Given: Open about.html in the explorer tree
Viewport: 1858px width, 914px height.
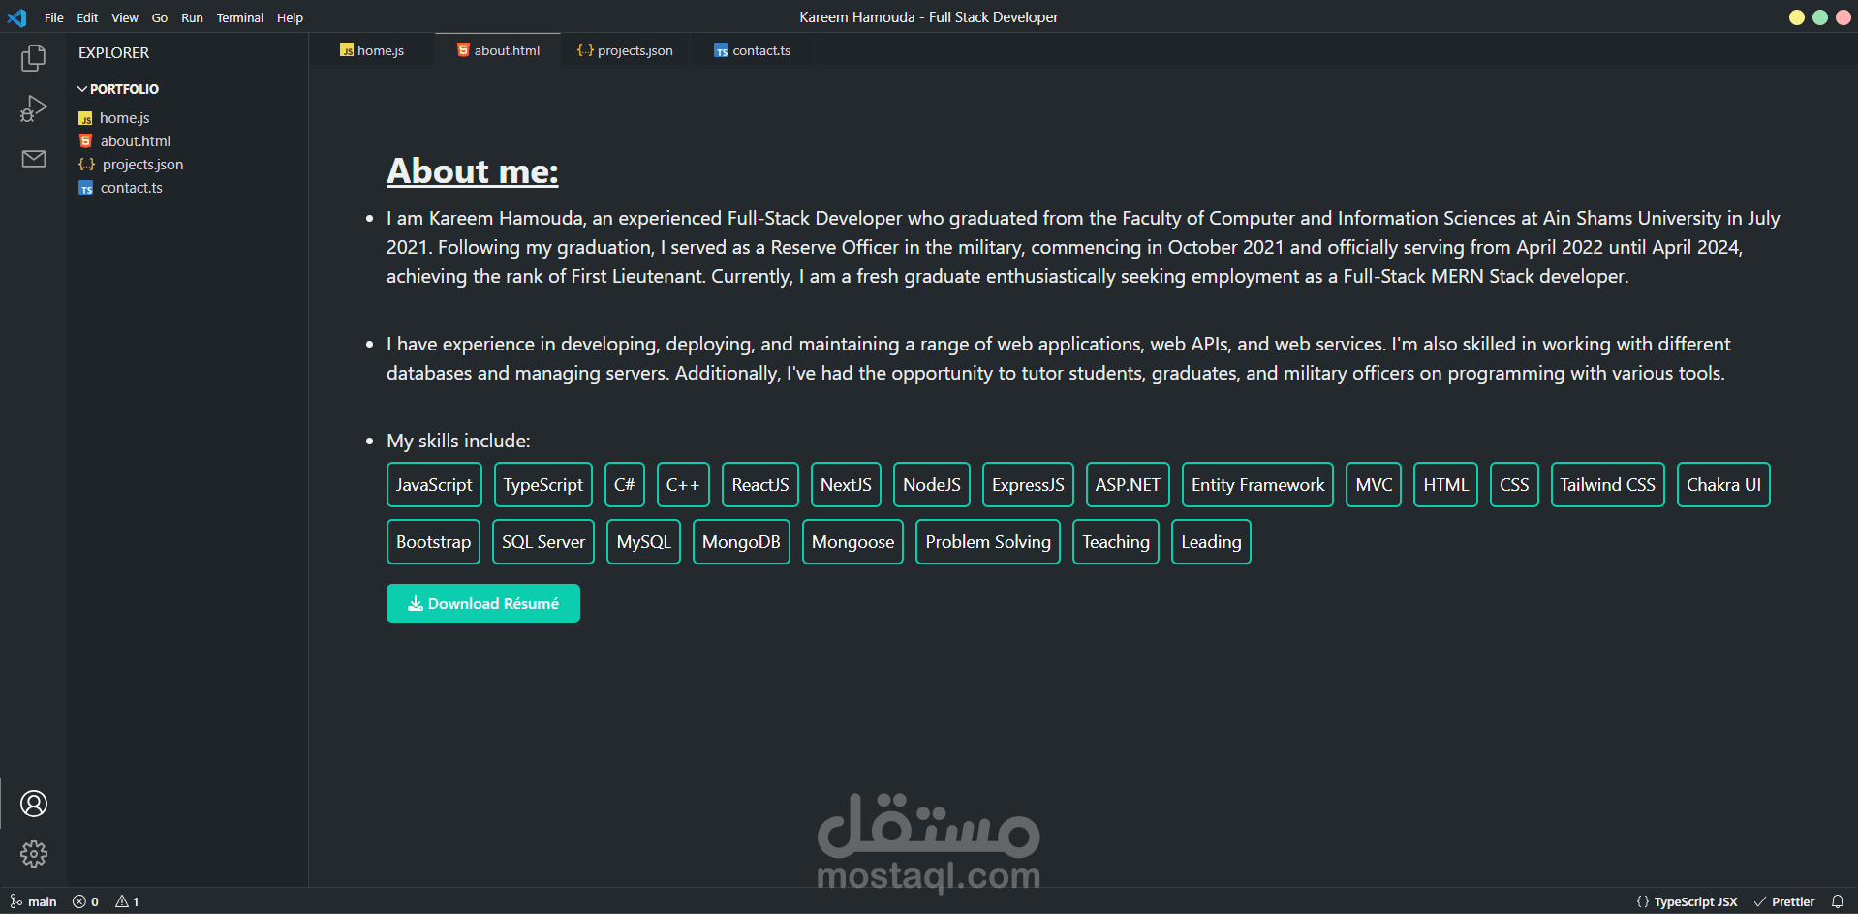Looking at the screenshot, I should tap(125, 141).
